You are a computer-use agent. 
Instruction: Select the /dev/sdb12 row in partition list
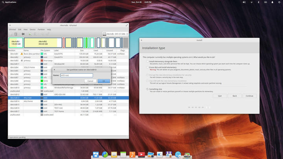click(x=68, y=94)
